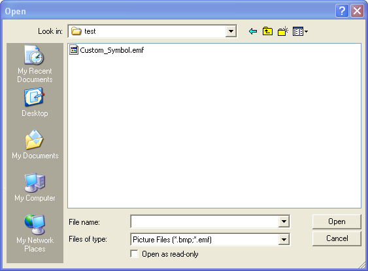Browse the My Computer location
Image resolution: width=368 pixels, height=271 pixels.
pyautogui.click(x=35, y=187)
